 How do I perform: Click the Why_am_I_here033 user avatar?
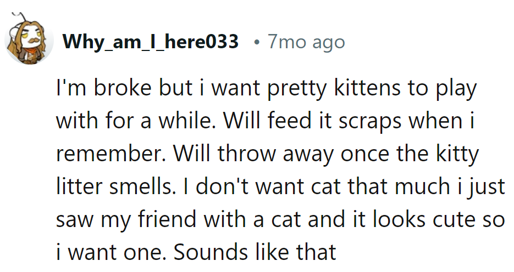click(29, 42)
